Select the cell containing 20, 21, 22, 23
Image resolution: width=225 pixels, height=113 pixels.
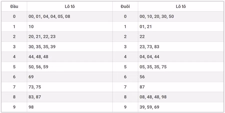tap(42, 37)
